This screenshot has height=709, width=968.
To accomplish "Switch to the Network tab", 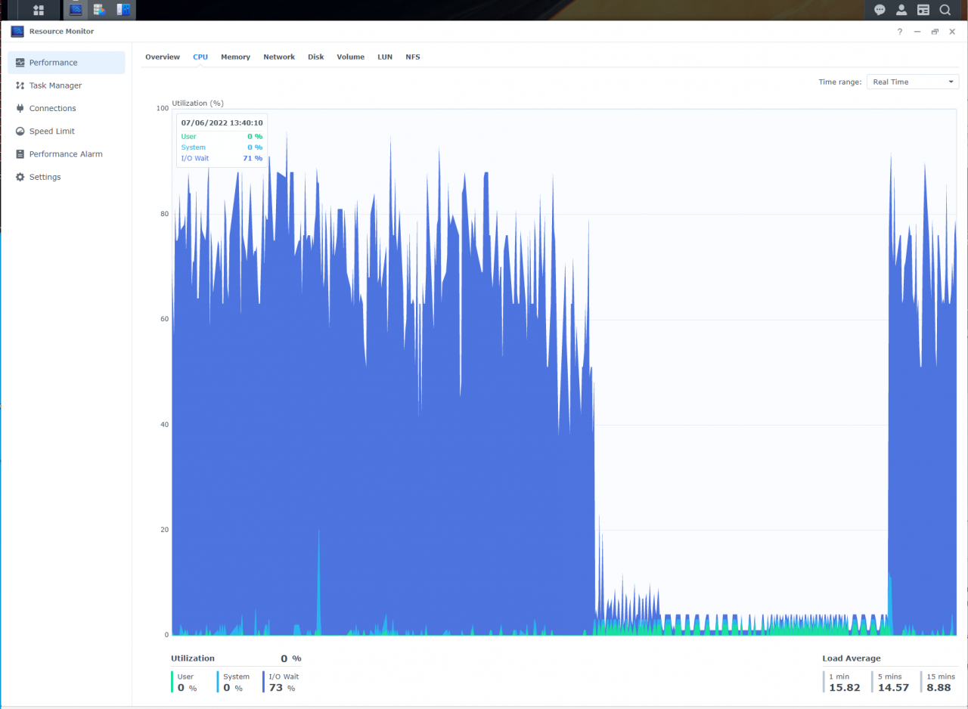I will coord(279,57).
